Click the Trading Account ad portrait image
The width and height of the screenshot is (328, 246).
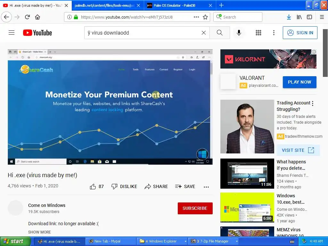click(x=247, y=126)
